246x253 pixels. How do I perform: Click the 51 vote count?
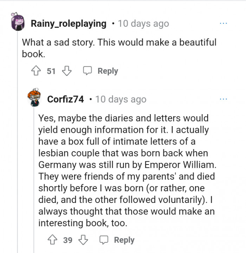[51, 71]
